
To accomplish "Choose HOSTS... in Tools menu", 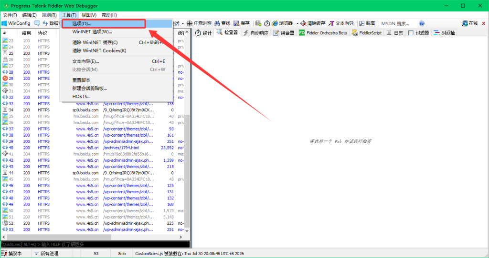I will 116,96.
